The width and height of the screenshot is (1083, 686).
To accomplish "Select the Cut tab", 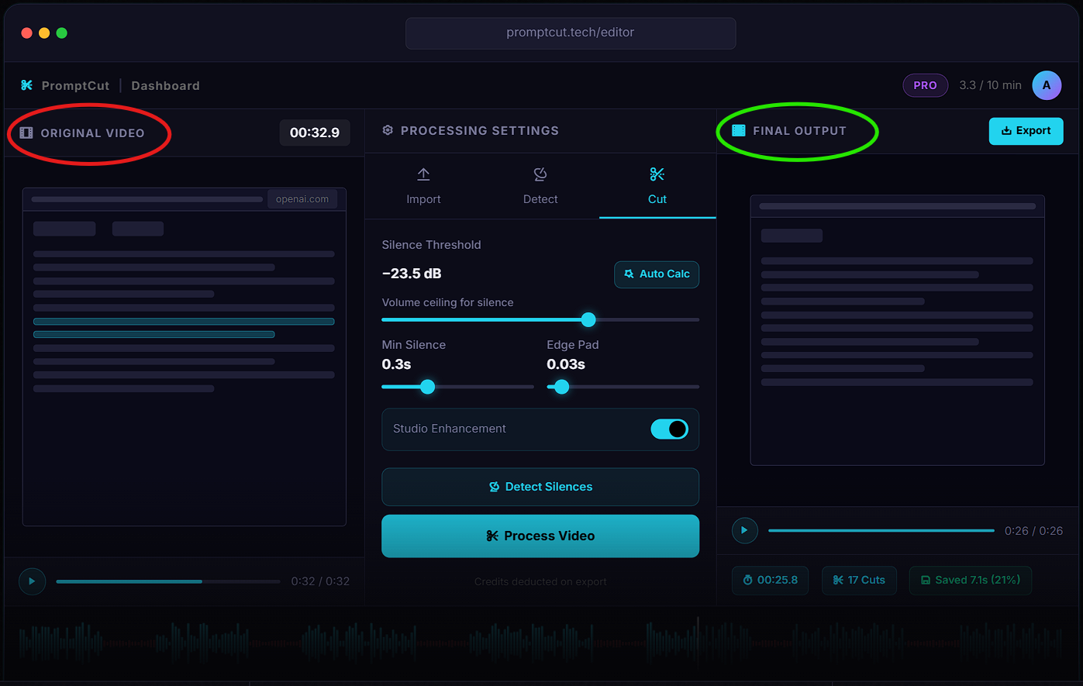I will [x=657, y=186].
